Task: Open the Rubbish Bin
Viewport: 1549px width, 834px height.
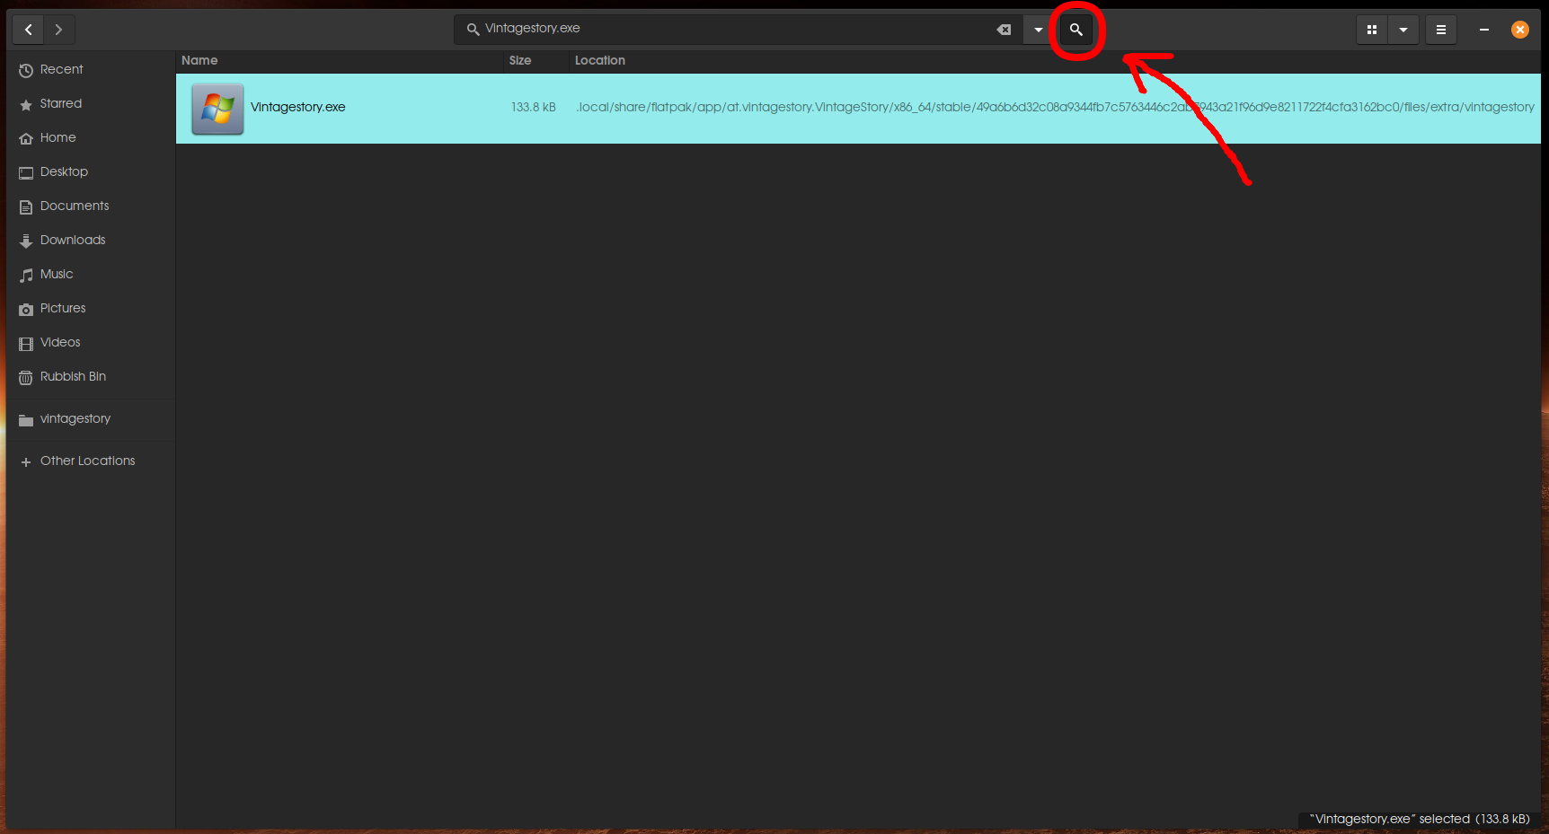Action: pos(72,377)
